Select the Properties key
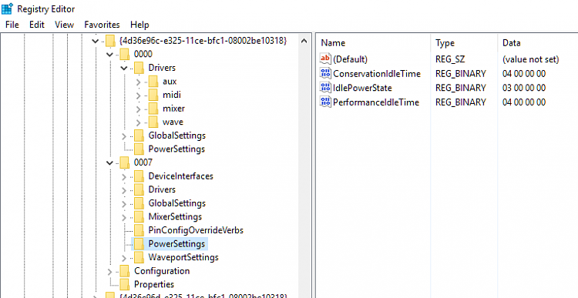The image size is (578, 298). tap(154, 284)
